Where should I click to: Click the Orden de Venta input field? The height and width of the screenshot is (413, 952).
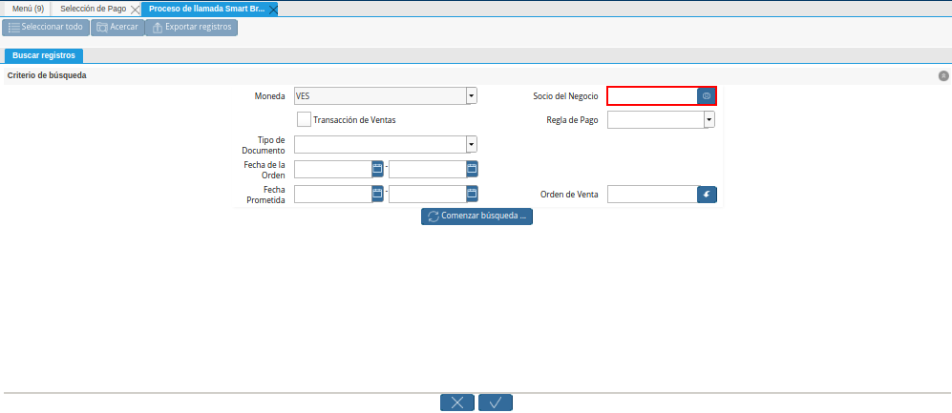click(653, 194)
